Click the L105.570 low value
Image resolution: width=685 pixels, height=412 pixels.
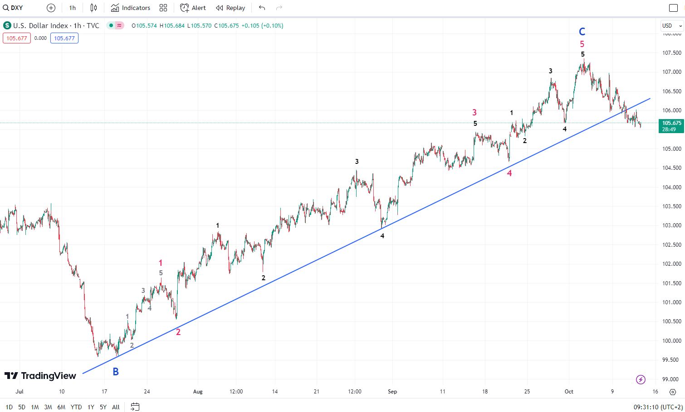(200, 26)
